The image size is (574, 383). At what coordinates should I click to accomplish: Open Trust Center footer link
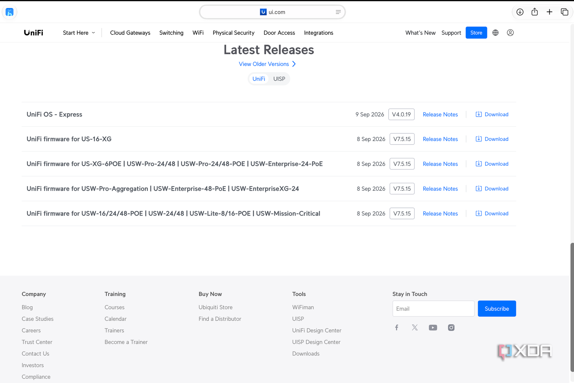tap(37, 342)
